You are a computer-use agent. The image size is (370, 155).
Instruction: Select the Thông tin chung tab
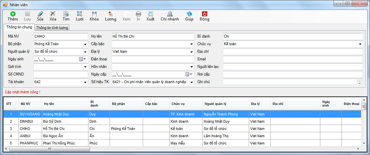click(19, 27)
